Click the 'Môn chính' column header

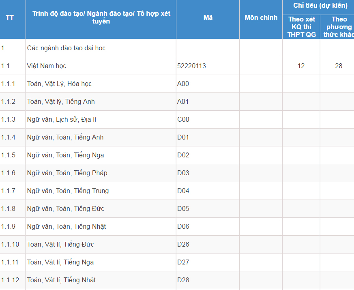[261, 18]
